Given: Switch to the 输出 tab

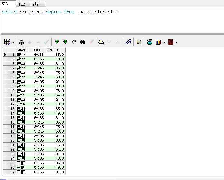Looking at the screenshot, I should pos(23,4).
